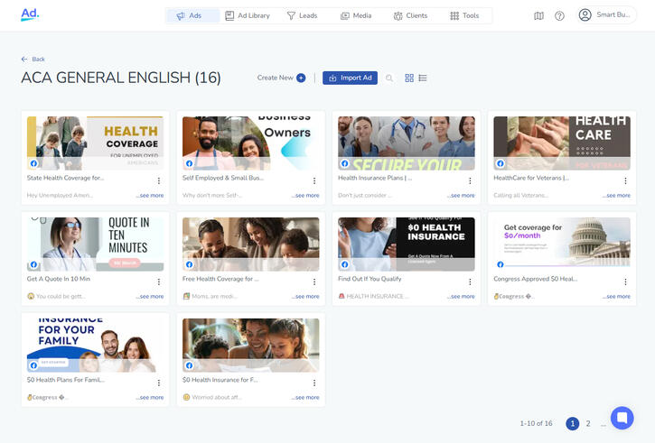Open options for Congress Approved $0 ad
This screenshot has height=443, width=655.
tap(625, 281)
